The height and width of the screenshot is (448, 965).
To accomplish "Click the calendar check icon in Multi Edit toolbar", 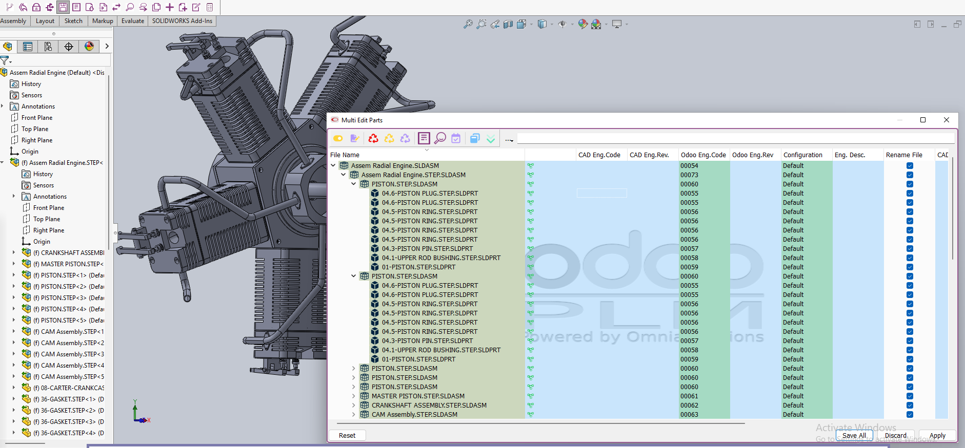I will (456, 138).
